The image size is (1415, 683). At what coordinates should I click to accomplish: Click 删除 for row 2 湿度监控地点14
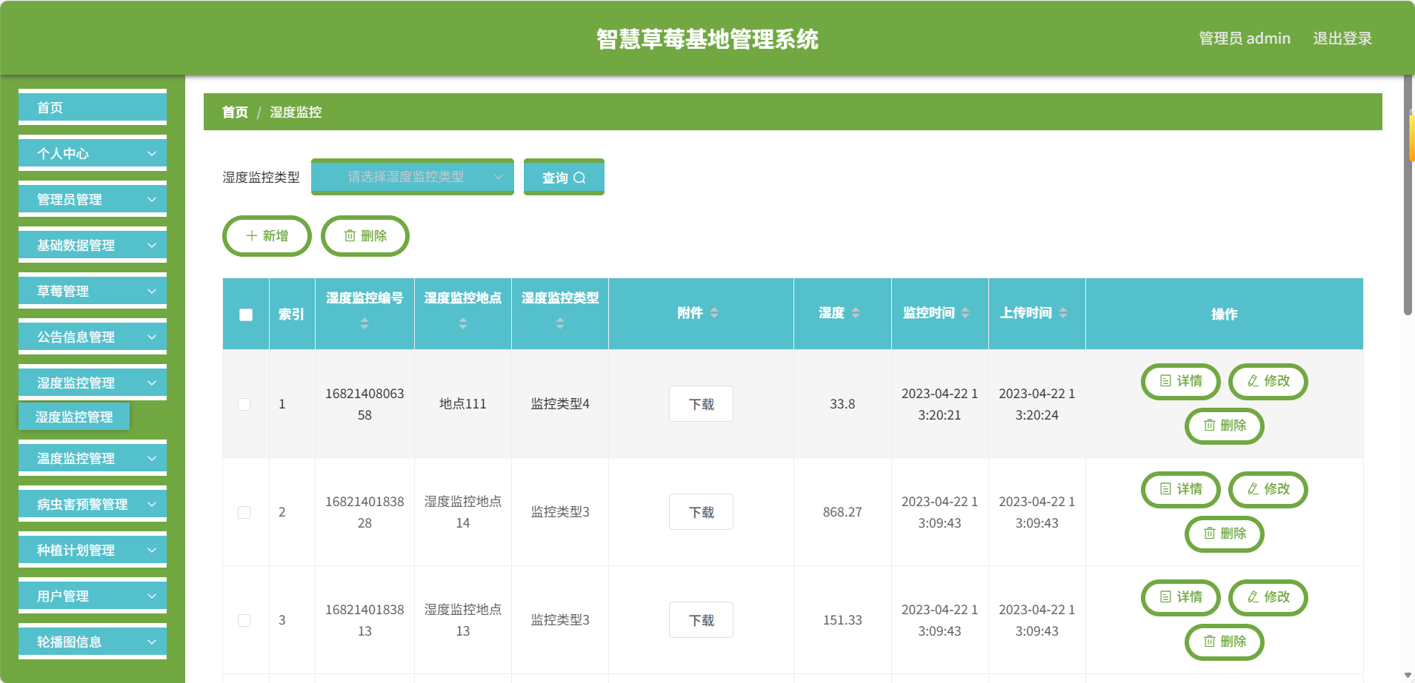[x=1225, y=534]
